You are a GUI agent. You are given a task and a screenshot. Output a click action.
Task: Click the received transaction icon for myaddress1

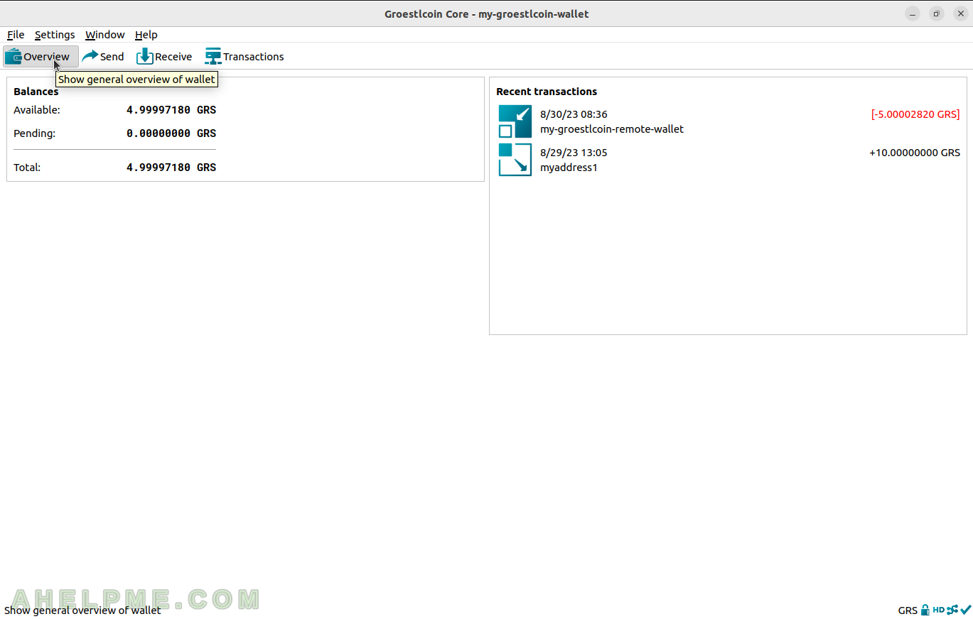click(x=515, y=160)
